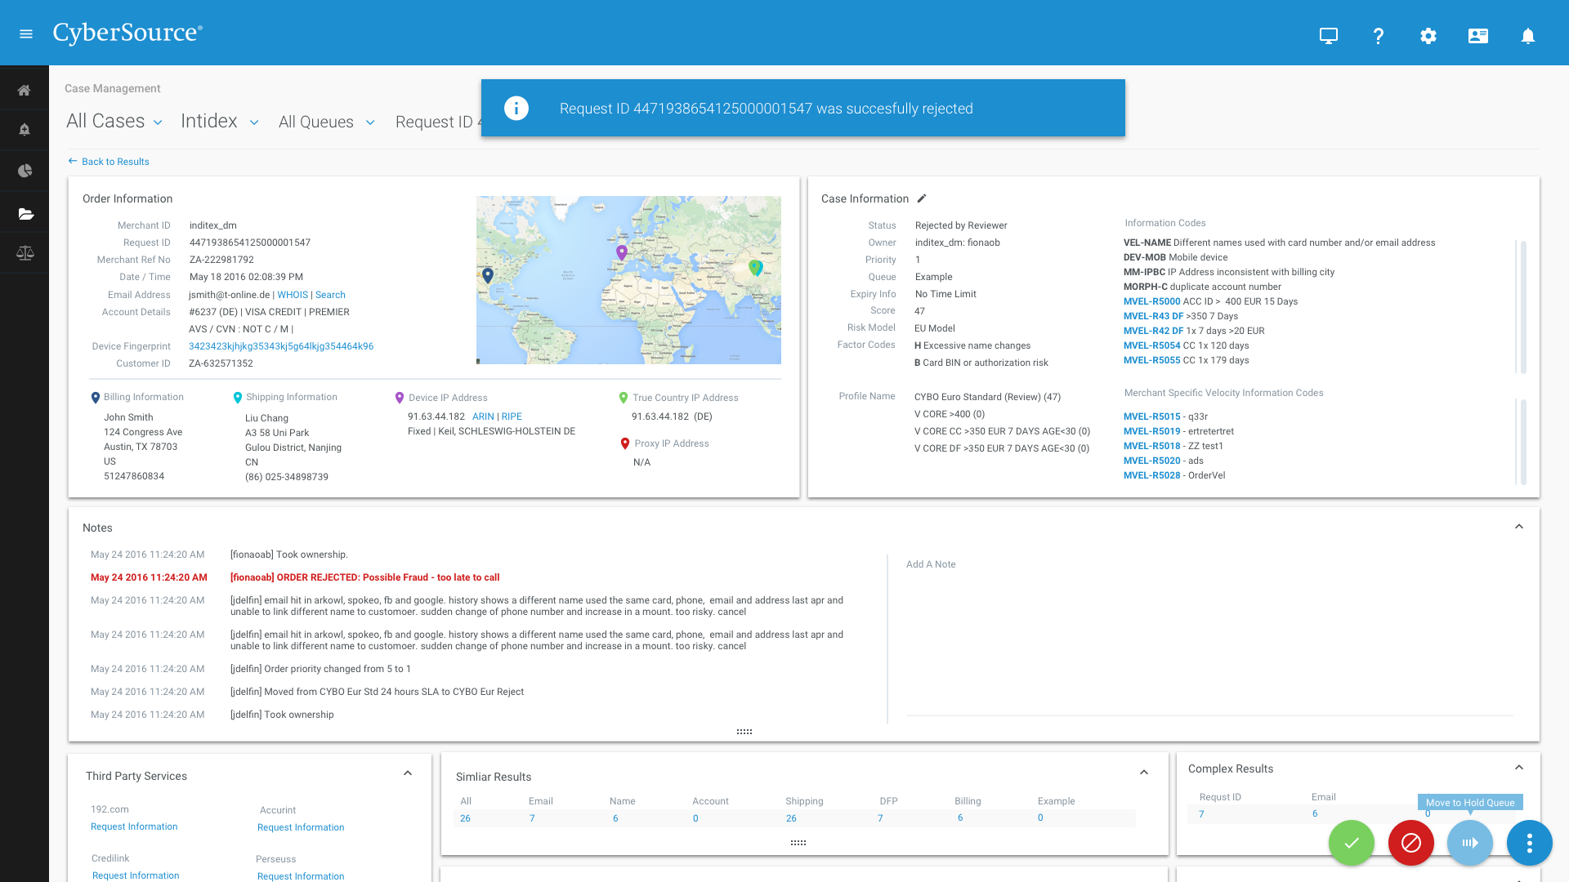Screen dimensions: 1569x882
Task: Click the Information Codes scrollbar
Action: [1523, 306]
